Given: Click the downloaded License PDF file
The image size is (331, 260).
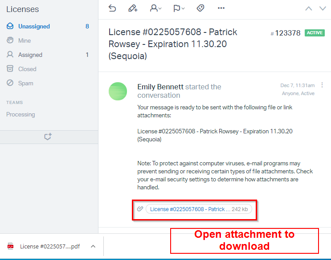Looking at the screenshot, I should [x=50, y=246].
